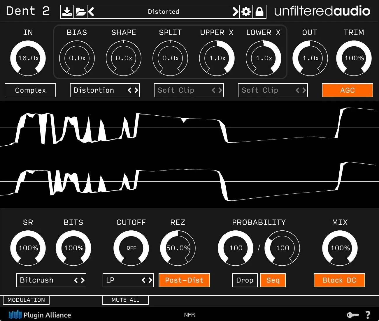
Task: Click the Plugin Alliance logo
Action: click(40, 315)
